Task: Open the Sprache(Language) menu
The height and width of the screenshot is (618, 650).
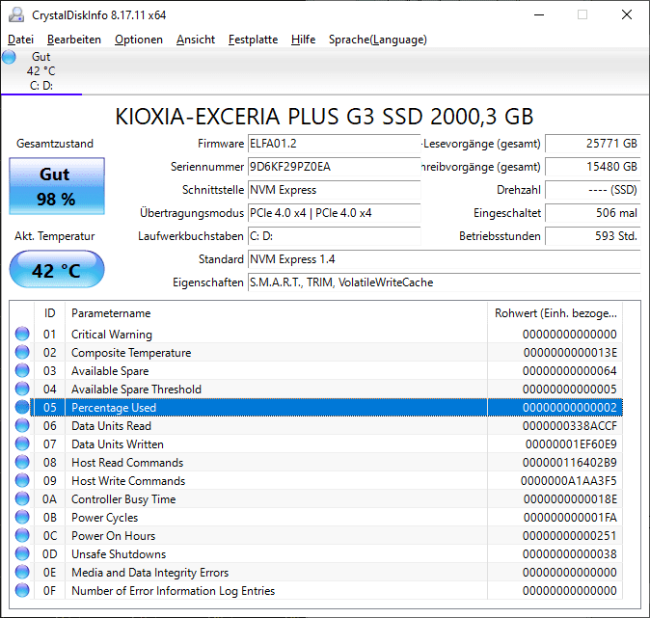Action: coord(378,40)
